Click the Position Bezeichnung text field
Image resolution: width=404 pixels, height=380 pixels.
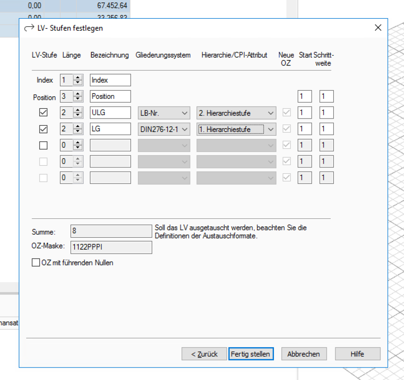point(110,96)
